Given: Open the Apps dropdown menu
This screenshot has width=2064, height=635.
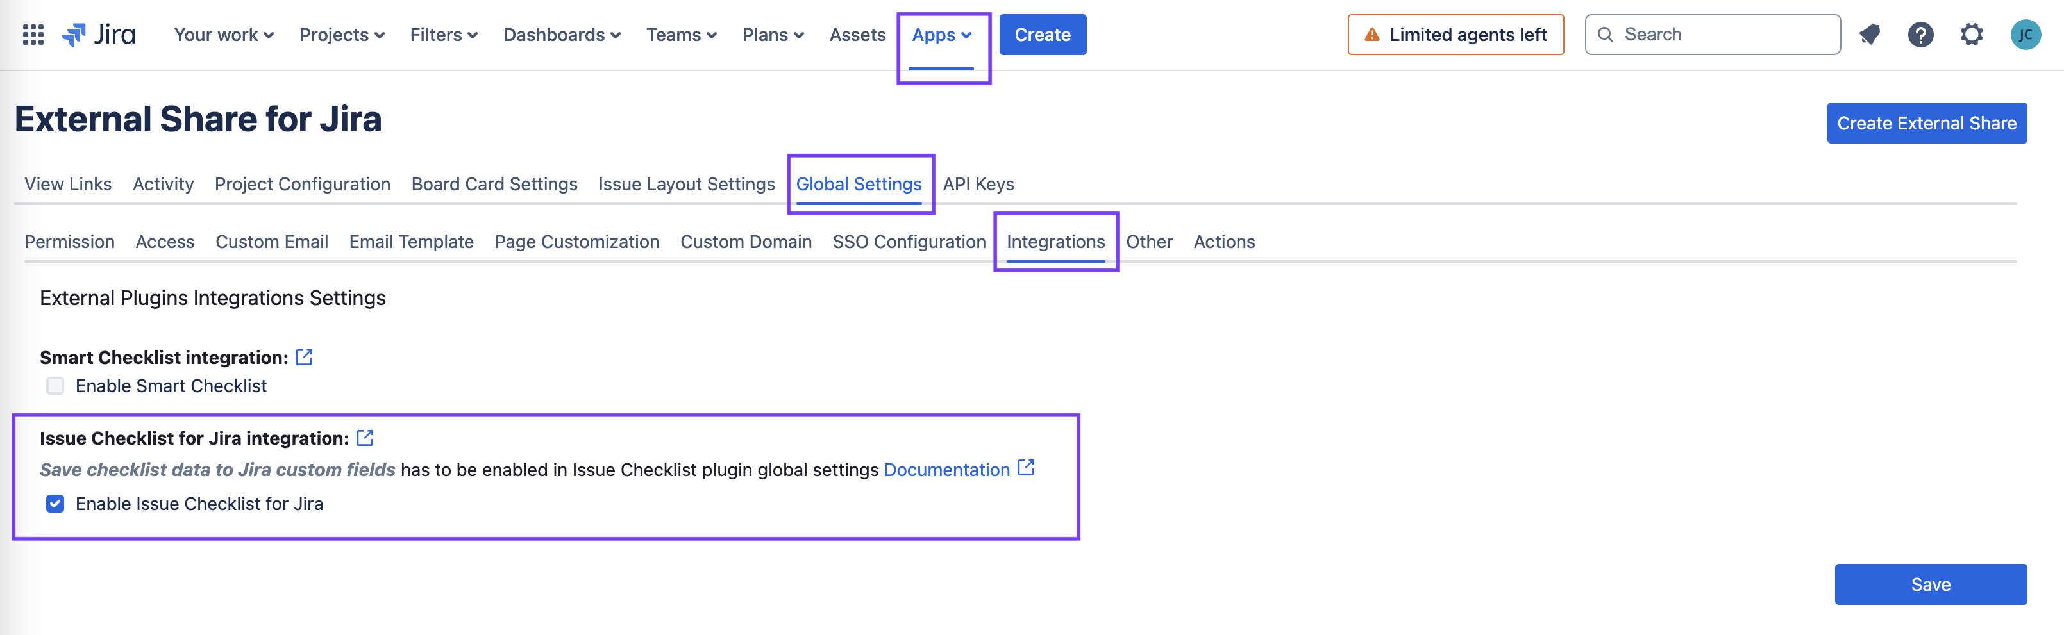Looking at the screenshot, I should click(941, 35).
